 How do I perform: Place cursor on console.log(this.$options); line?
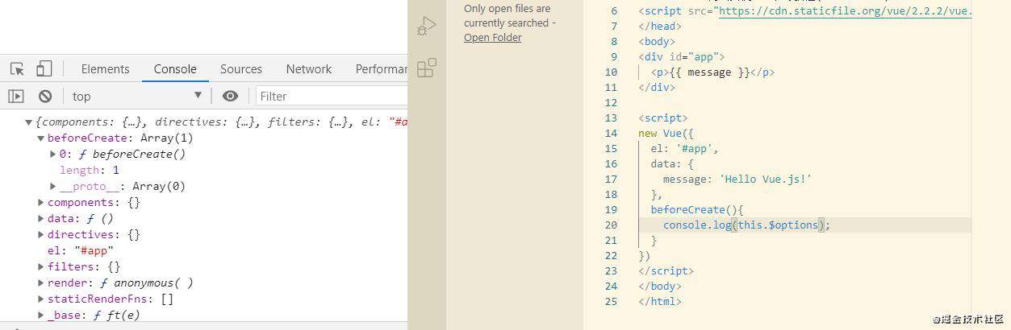pos(746,225)
